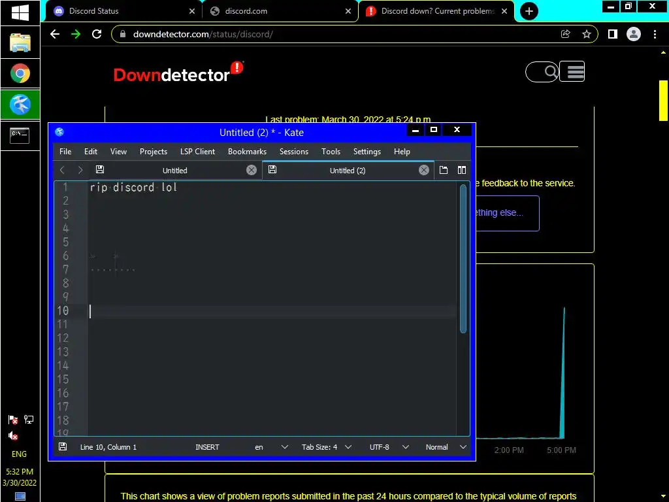The width and height of the screenshot is (669, 502).
Task: Open the LSP Client menu
Action: click(197, 152)
